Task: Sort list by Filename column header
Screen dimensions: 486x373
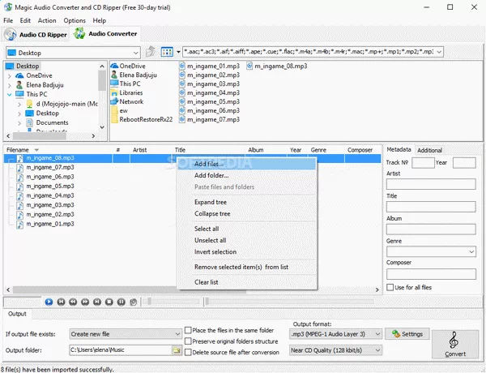Action: pos(58,150)
